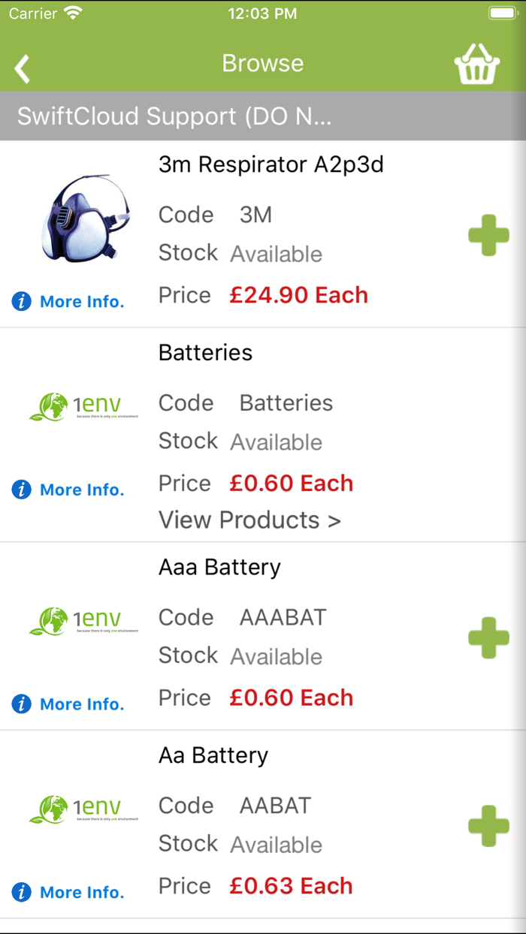Add the Aaa Battery with the plus button
The image size is (526, 934).
click(x=488, y=637)
